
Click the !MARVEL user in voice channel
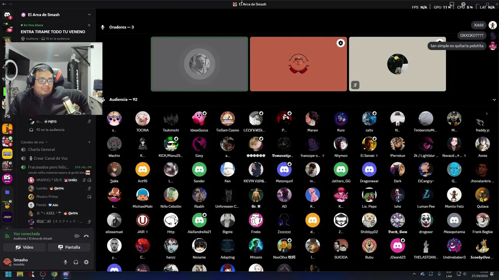point(60,180)
